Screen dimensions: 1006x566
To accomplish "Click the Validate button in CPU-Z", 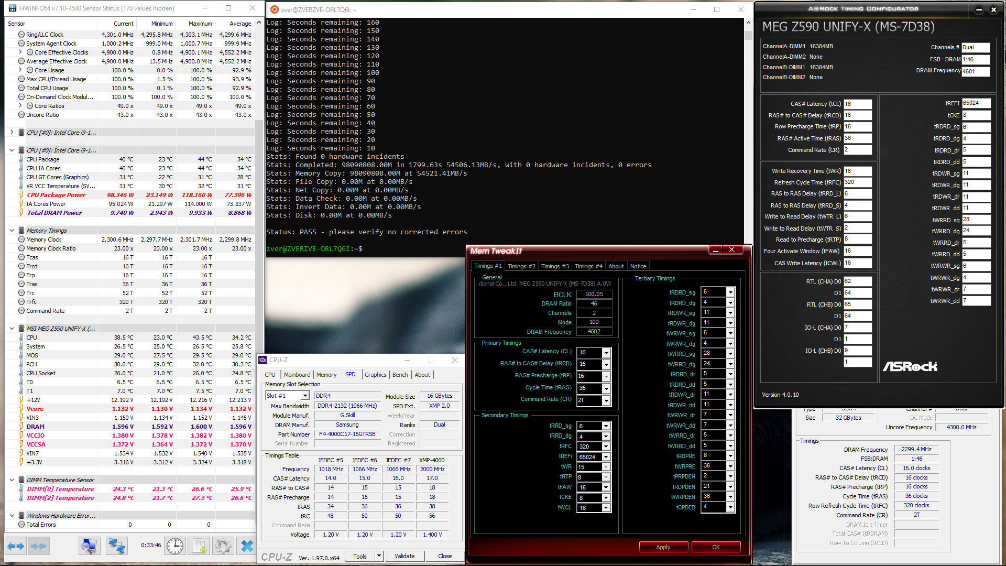I will pyautogui.click(x=404, y=556).
